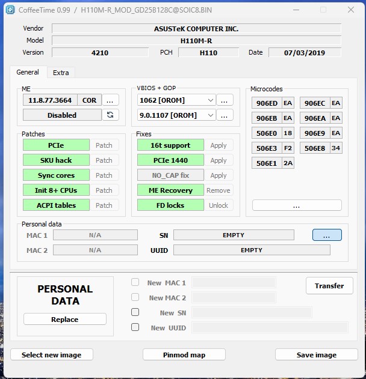366x379 pixels.
Task: Click the Remove button for ME Recovery
Action: pyautogui.click(x=218, y=190)
